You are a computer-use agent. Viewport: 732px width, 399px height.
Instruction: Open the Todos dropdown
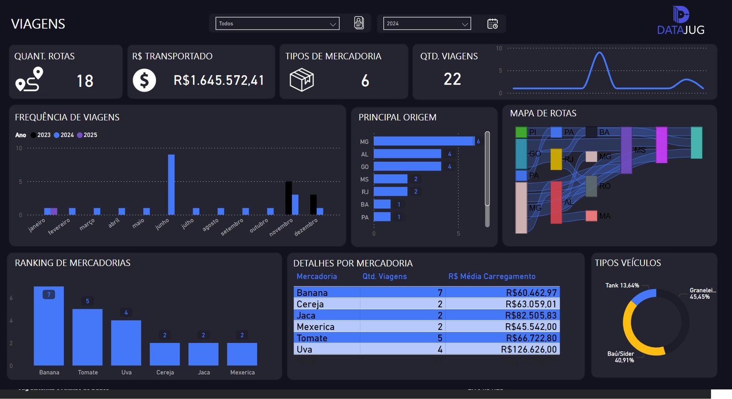pos(277,23)
